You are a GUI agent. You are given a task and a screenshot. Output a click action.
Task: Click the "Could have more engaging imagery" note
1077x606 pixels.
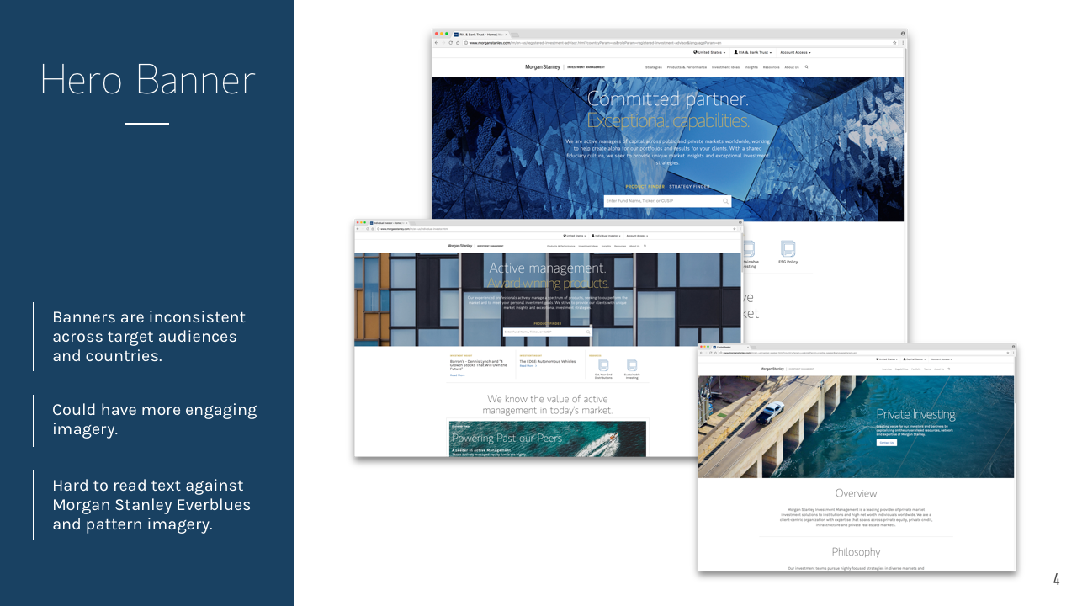click(x=154, y=419)
